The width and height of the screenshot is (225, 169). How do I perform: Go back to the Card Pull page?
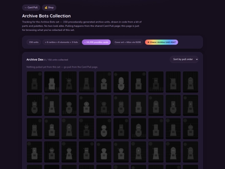31,8
